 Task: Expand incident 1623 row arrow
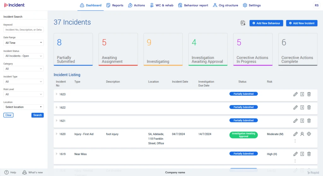click(56, 94)
